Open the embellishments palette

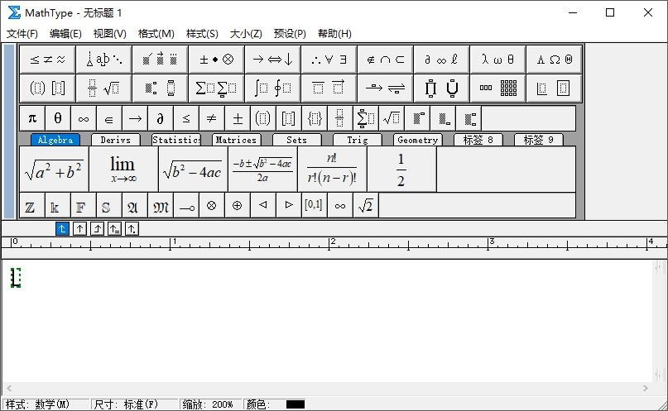pyautogui.click(x=161, y=60)
